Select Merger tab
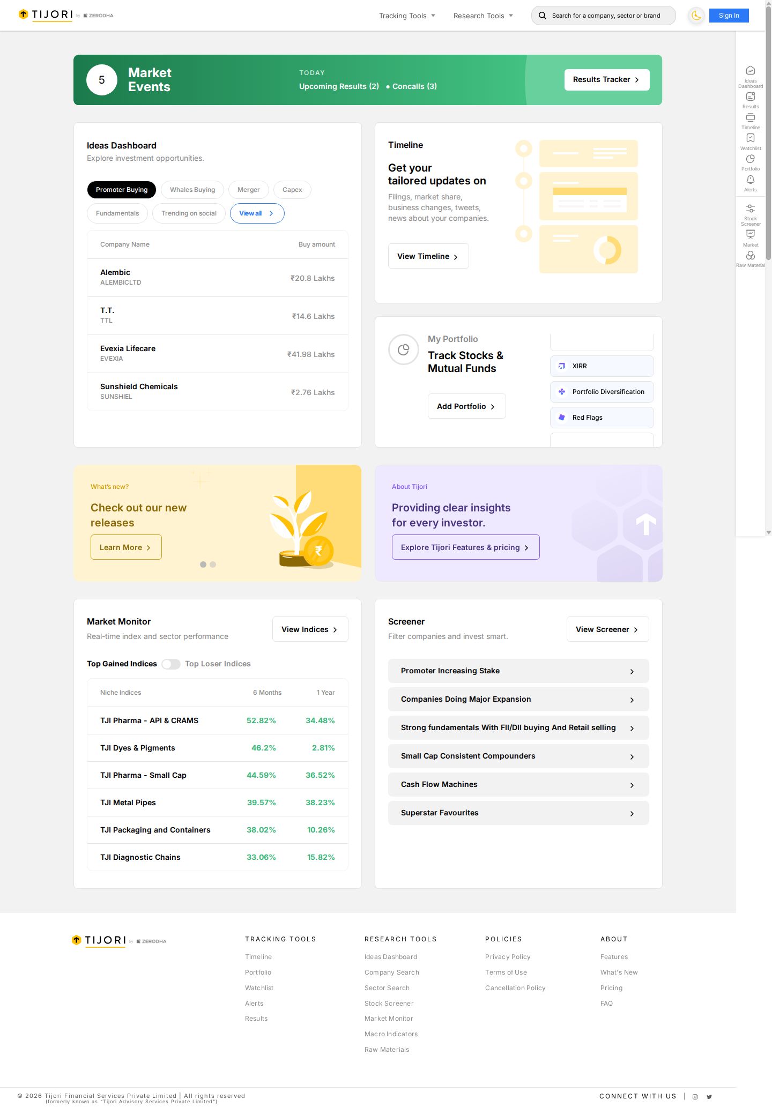 click(x=248, y=190)
